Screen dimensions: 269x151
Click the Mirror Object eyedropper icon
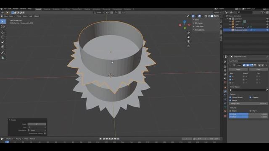point(266,90)
